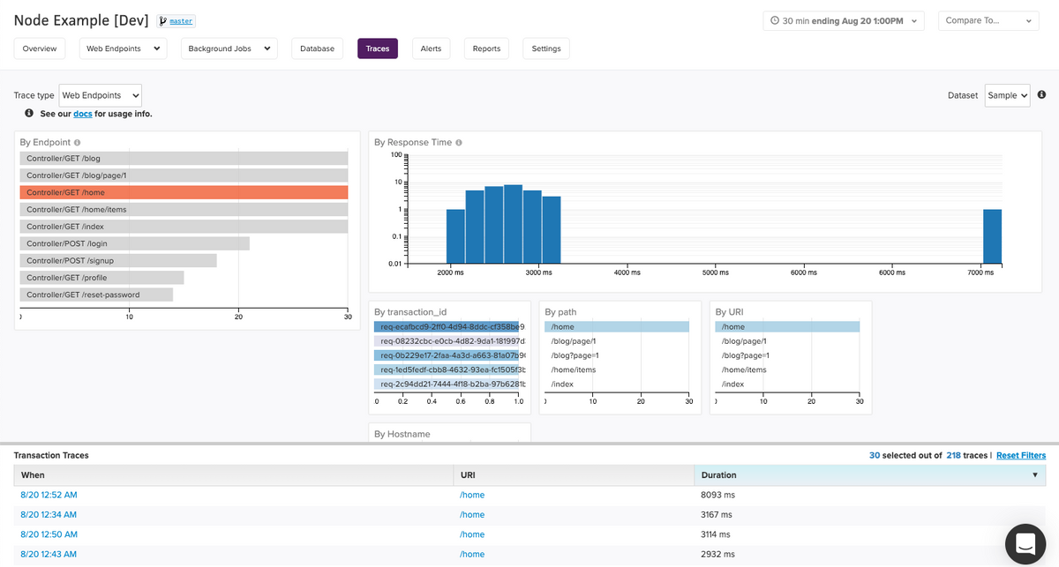Click the sort triangle on the Duration column

[1035, 474]
